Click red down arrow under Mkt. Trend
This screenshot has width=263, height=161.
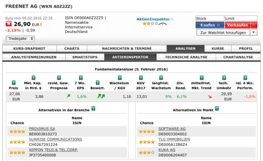pyautogui.click(x=210, y=96)
